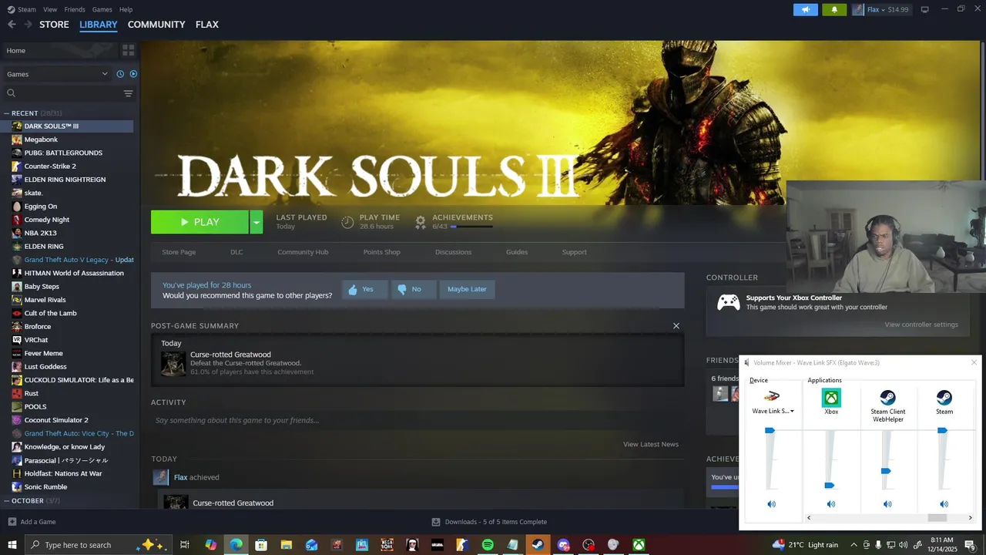This screenshot has width=986, height=555.
Task: Collapse the OCTOBER games section
Action: pyautogui.click(x=7, y=501)
